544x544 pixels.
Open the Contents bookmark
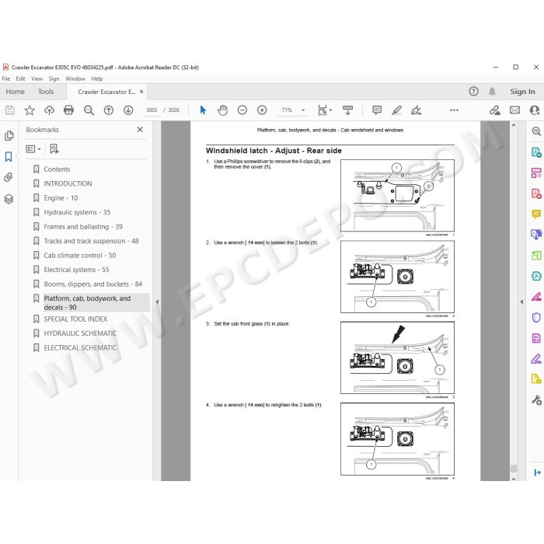pyautogui.click(x=57, y=169)
